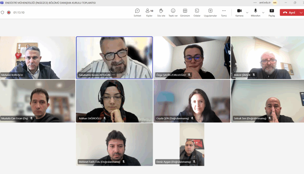Click the meeting title text
304x174 pixels.
[50, 3]
